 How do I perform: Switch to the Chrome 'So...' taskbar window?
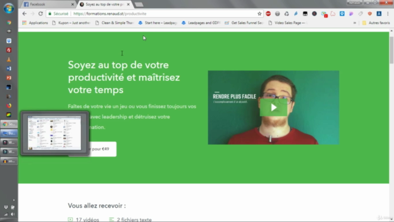[9, 124]
